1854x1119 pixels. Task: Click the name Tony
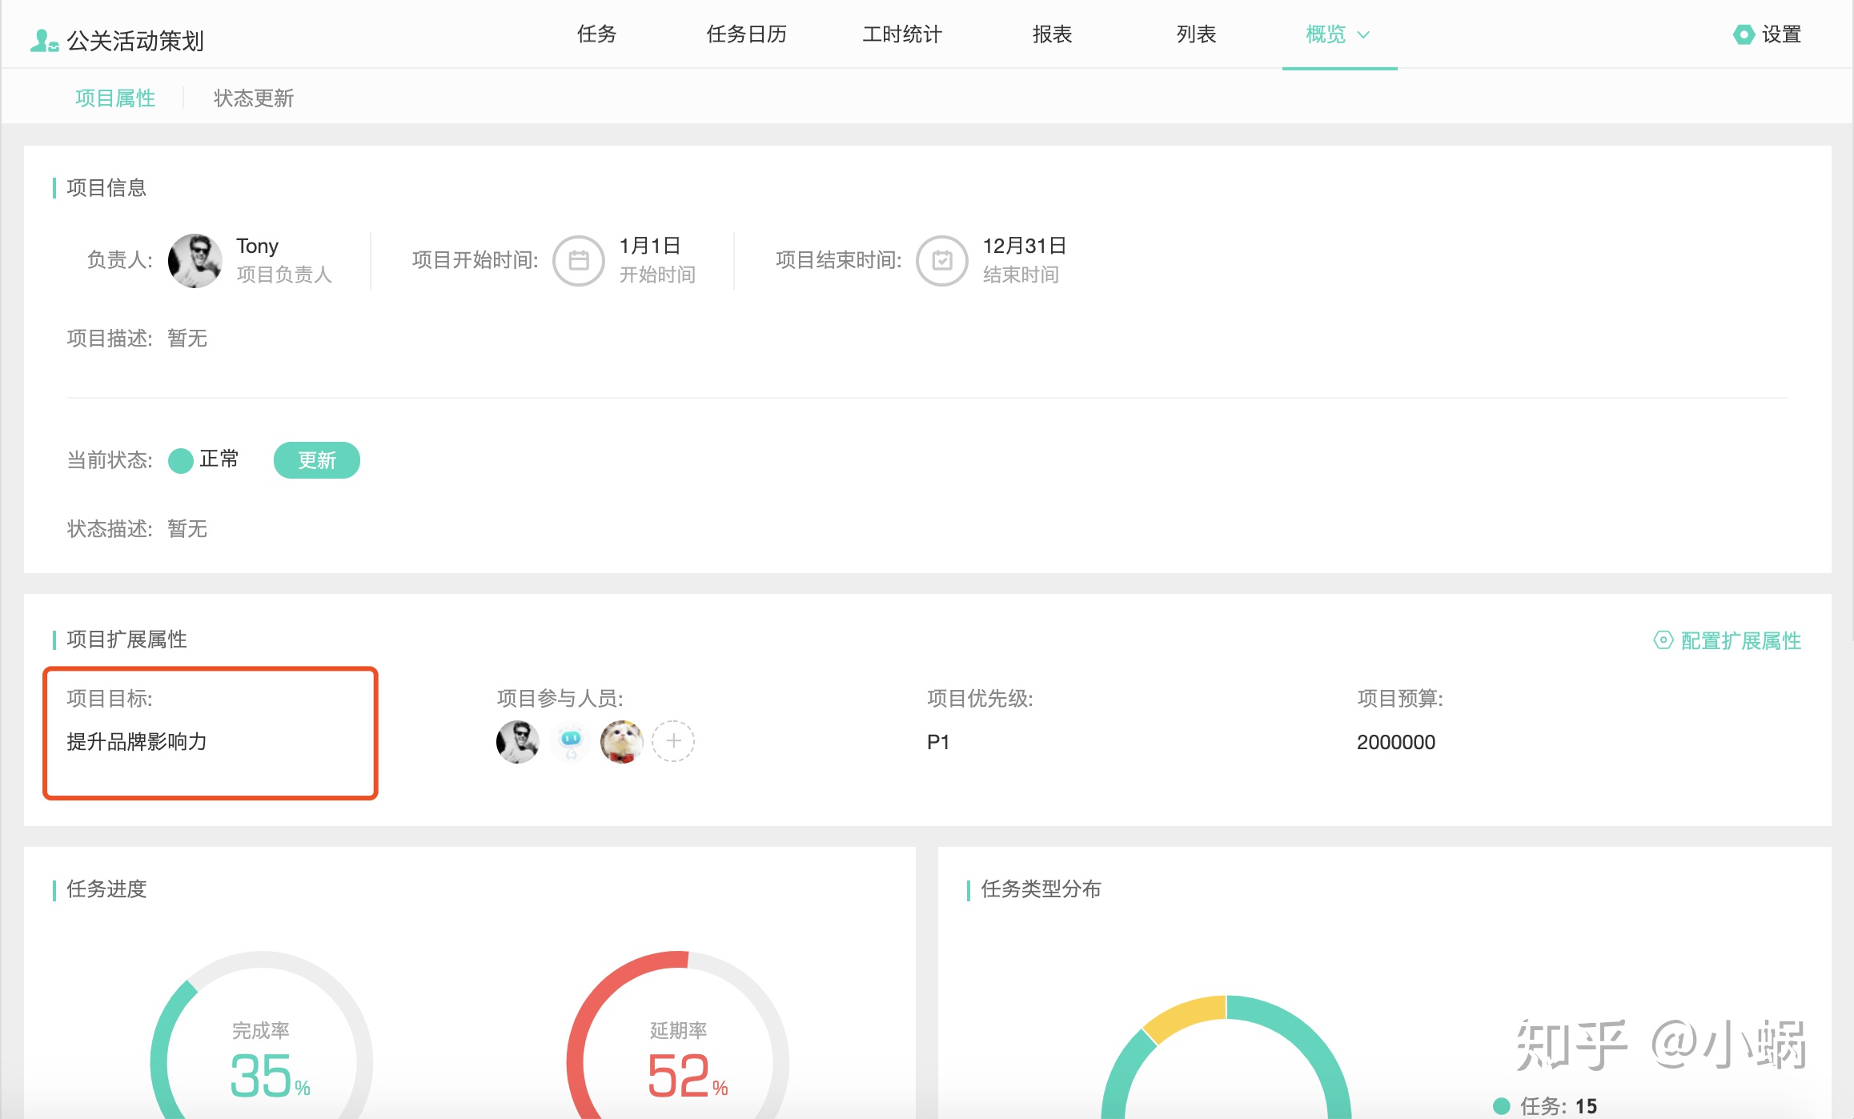(x=257, y=246)
